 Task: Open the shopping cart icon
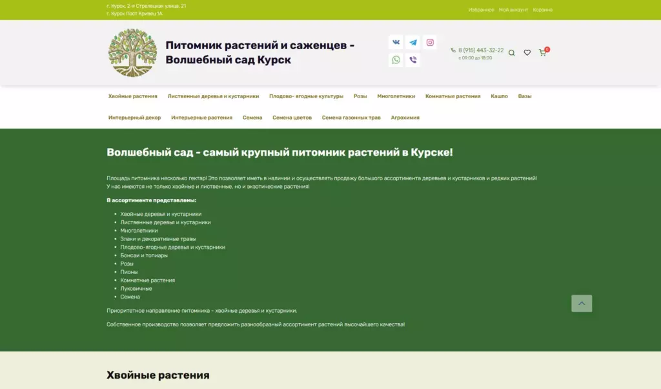[543, 52]
